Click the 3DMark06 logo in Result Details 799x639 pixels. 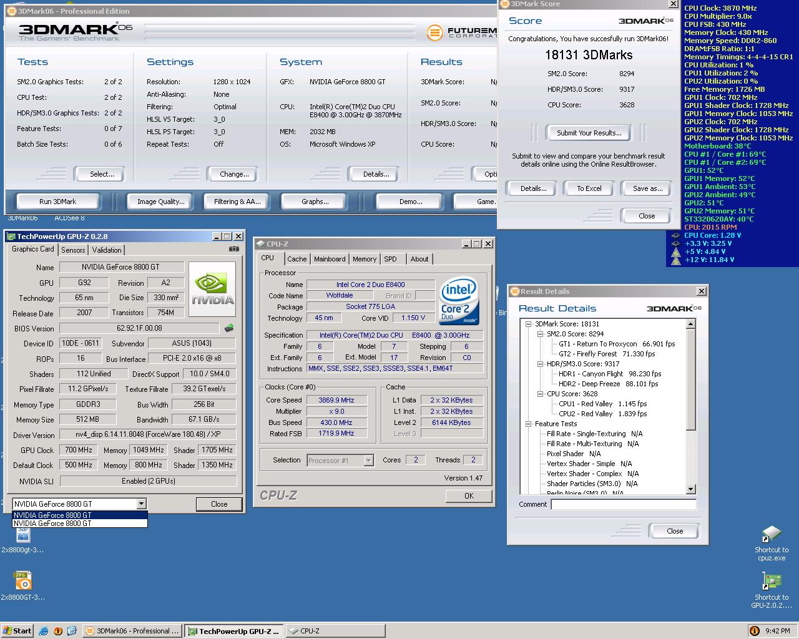pyautogui.click(x=674, y=308)
